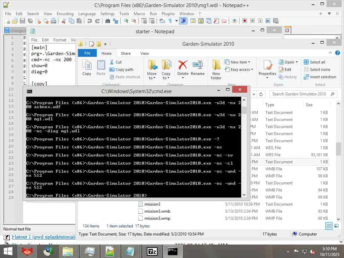The image size is (344, 258).
Task: Click the New file icon in Notepad++ toolbar
Action: coord(7,21)
